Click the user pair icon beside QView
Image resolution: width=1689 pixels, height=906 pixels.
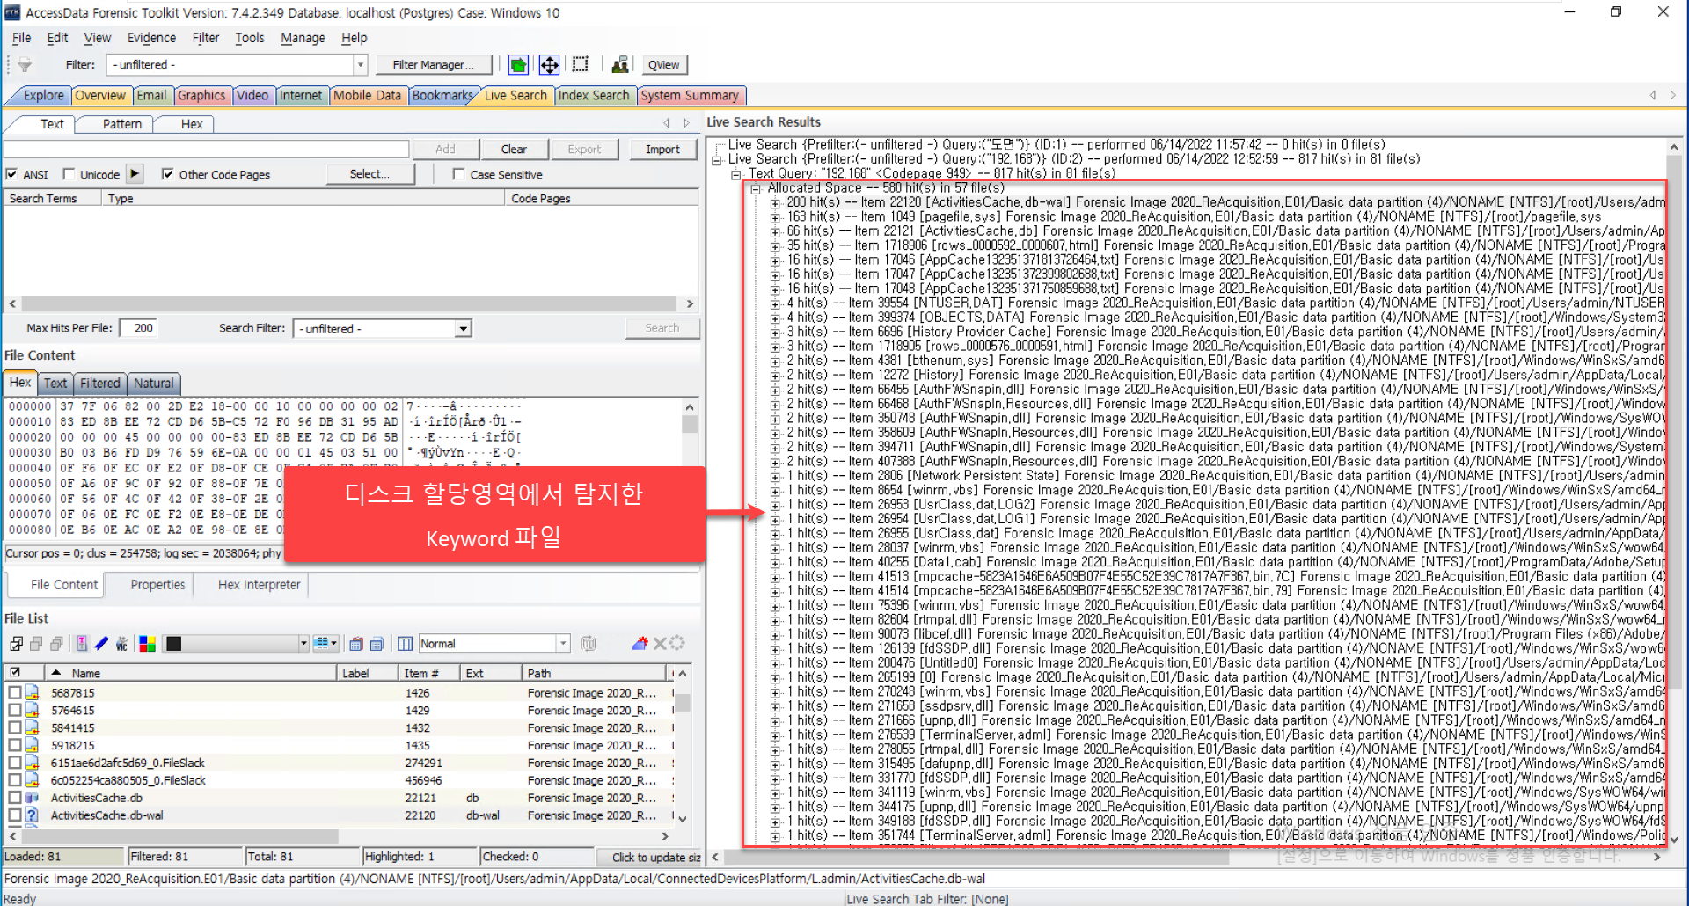tap(619, 65)
